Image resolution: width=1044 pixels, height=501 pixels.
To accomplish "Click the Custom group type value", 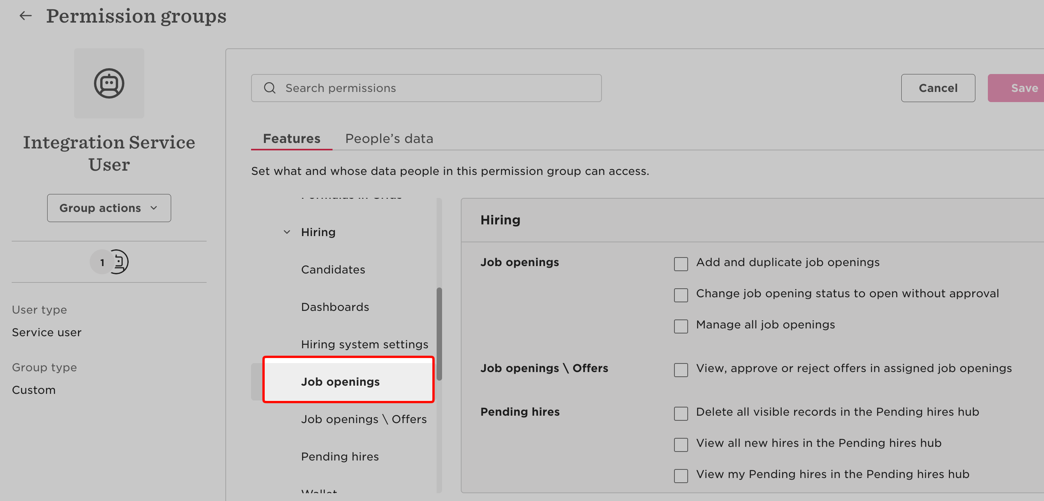I will click(x=34, y=390).
